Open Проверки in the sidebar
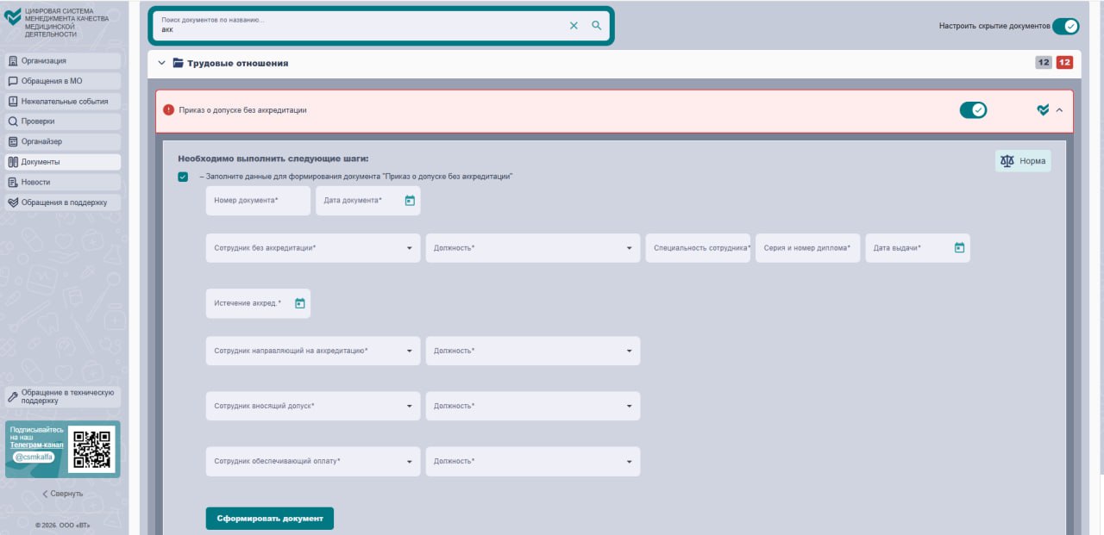 click(x=62, y=121)
